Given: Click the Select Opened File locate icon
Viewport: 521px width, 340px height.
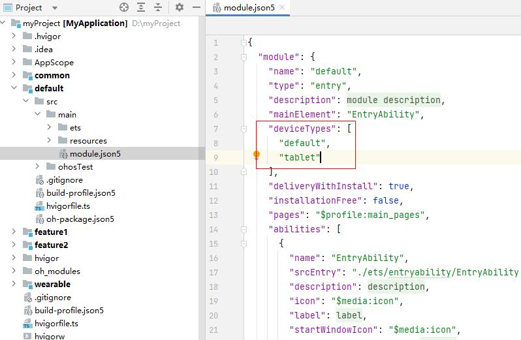Looking at the screenshot, I should [124, 8].
